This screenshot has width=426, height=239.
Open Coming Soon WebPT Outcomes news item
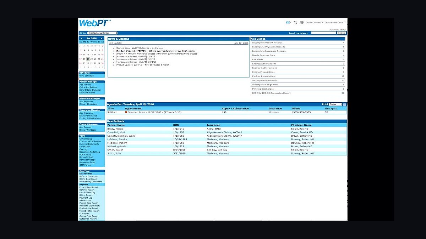point(140,48)
